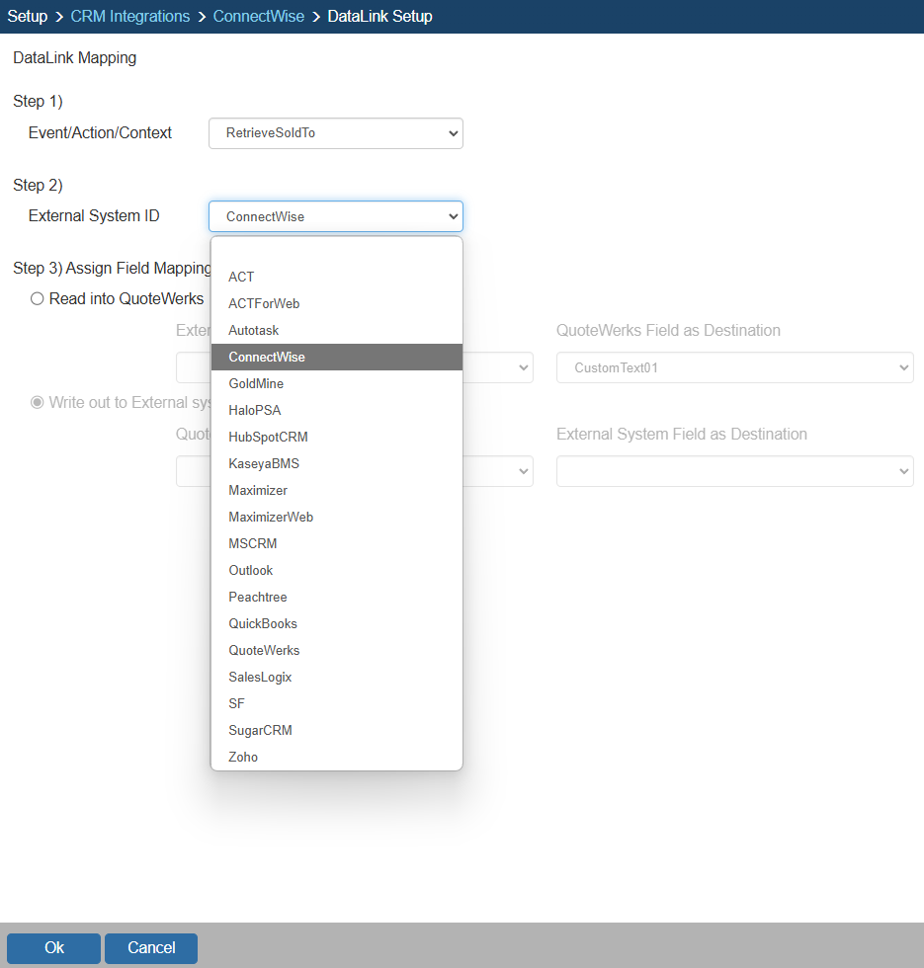This screenshot has height=968, width=924.
Task: Pick the SalesLogix list entry
Action: tap(260, 678)
